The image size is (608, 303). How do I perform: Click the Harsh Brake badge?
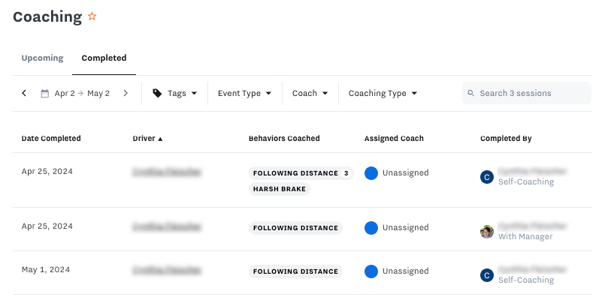(x=279, y=189)
